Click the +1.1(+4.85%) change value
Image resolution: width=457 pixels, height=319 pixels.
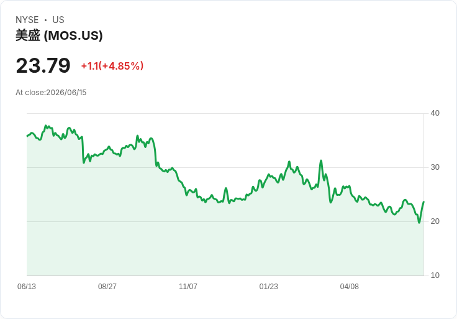point(112,66)
